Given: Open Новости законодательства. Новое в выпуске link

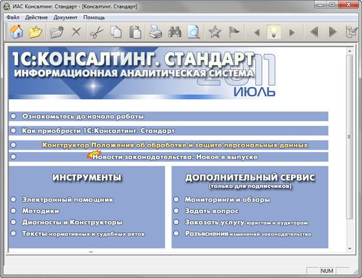Looking at the screenshot, I should (175, 157).
